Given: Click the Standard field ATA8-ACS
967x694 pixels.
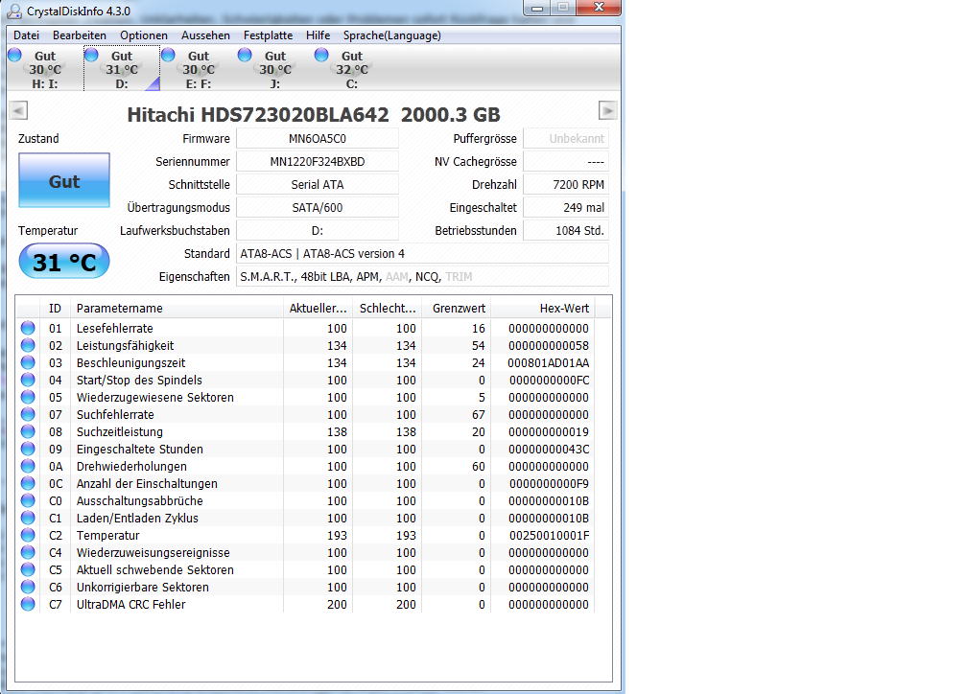Looking at the screenshot, I should 422,253.
